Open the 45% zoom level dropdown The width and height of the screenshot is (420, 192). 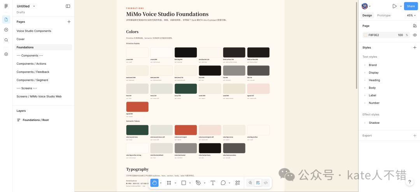pyautogui.click(x=411, y=16)
